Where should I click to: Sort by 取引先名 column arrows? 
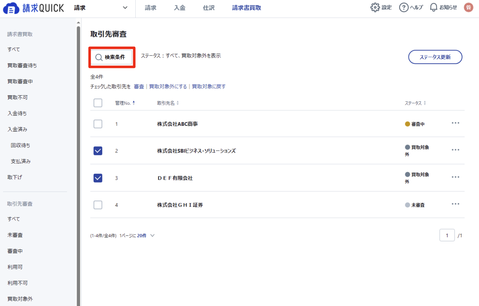(177, 103)
